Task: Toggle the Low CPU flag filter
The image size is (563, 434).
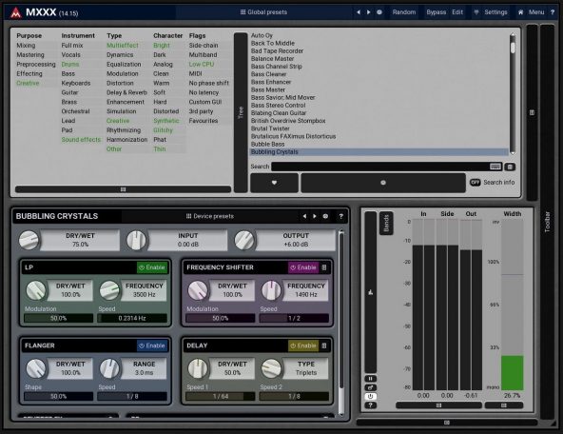Action: tap(202, 65)
